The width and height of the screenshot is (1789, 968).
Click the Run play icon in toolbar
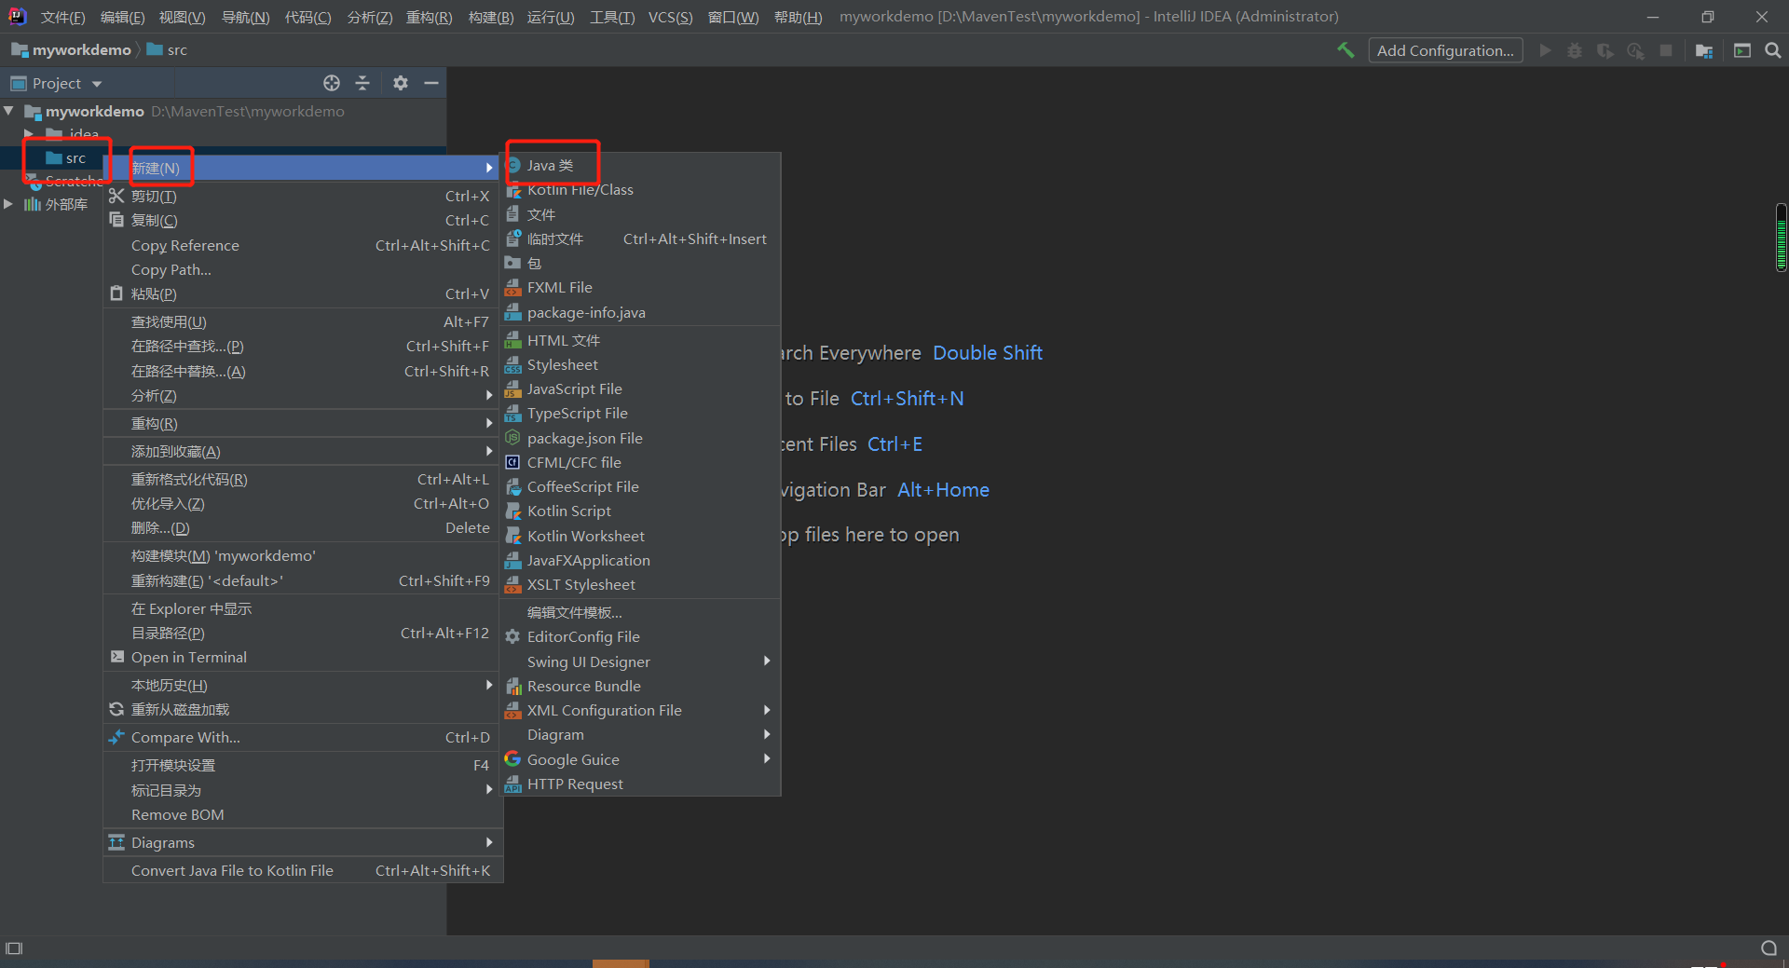[x=1546, y=50]
